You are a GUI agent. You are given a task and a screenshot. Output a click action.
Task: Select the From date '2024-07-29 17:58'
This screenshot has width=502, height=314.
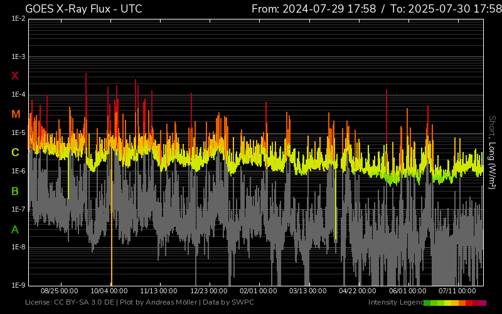point(329,9)
